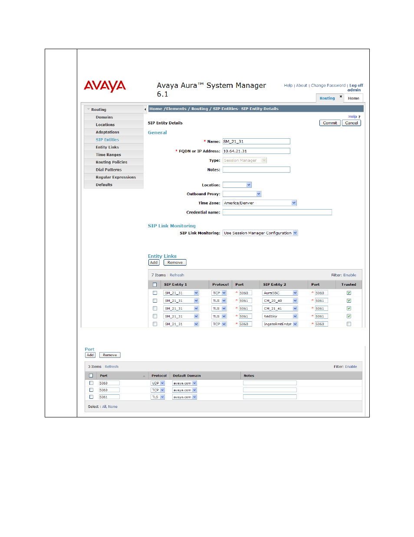Screen dimensions: 414x537
Task: Select the CM_21_41 entity link row checkbox
Action: coord(155,309)
